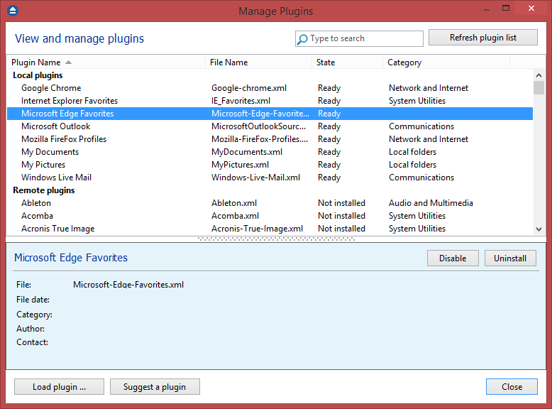Click Acronis-True-Image.xml file name cell
The width and height of the screenshot is (552, 409).
257,229
